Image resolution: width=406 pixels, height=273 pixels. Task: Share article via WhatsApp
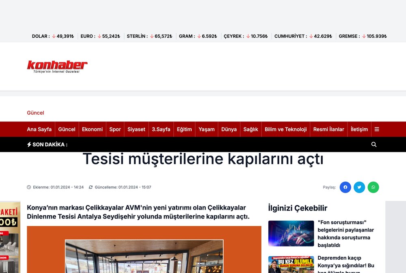tap(373, 187)
